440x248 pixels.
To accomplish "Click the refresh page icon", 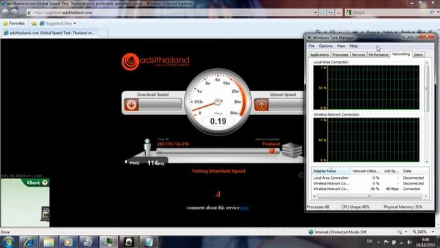I will pos(331,12).
